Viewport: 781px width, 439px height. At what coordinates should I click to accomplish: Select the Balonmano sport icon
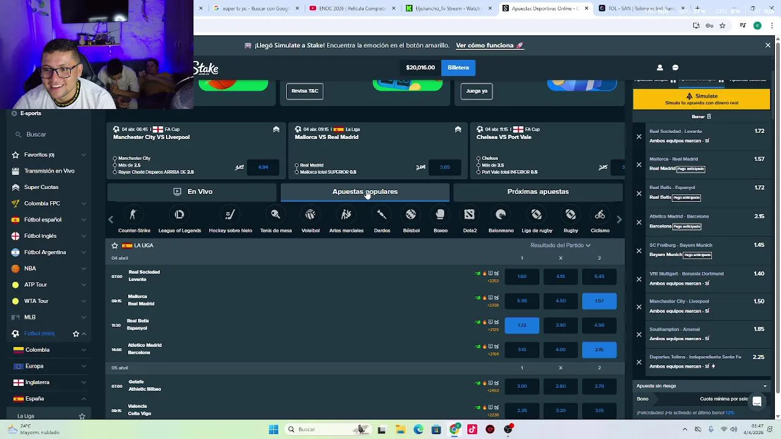click(x=501, y=215)
